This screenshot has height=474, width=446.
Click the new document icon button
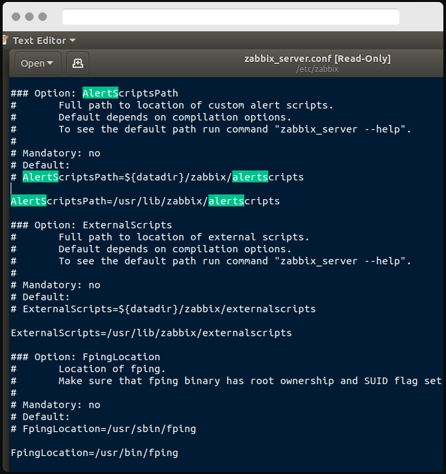78,63
